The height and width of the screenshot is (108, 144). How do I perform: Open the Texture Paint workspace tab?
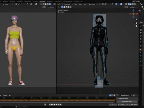pyautogui.click(x=28, y=2)
